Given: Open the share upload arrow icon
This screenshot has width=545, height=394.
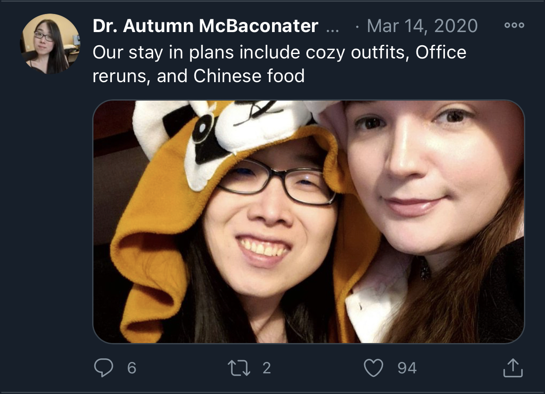Looking at the screenshot, I should [513, 368].
